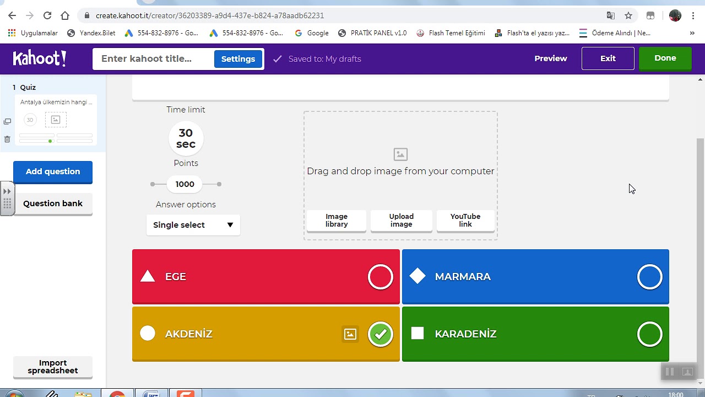This screenshot has width=705, height=397.
Task: Open the Question bank
Action: (x=53, y=203)
